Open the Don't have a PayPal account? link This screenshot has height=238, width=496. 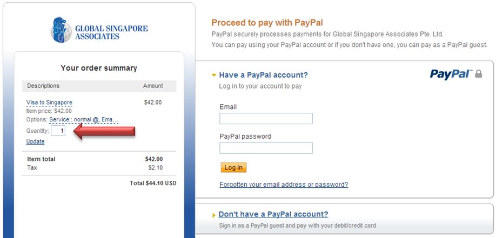273,214
